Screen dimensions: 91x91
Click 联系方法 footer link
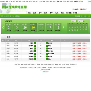click(x=38, y=67)
